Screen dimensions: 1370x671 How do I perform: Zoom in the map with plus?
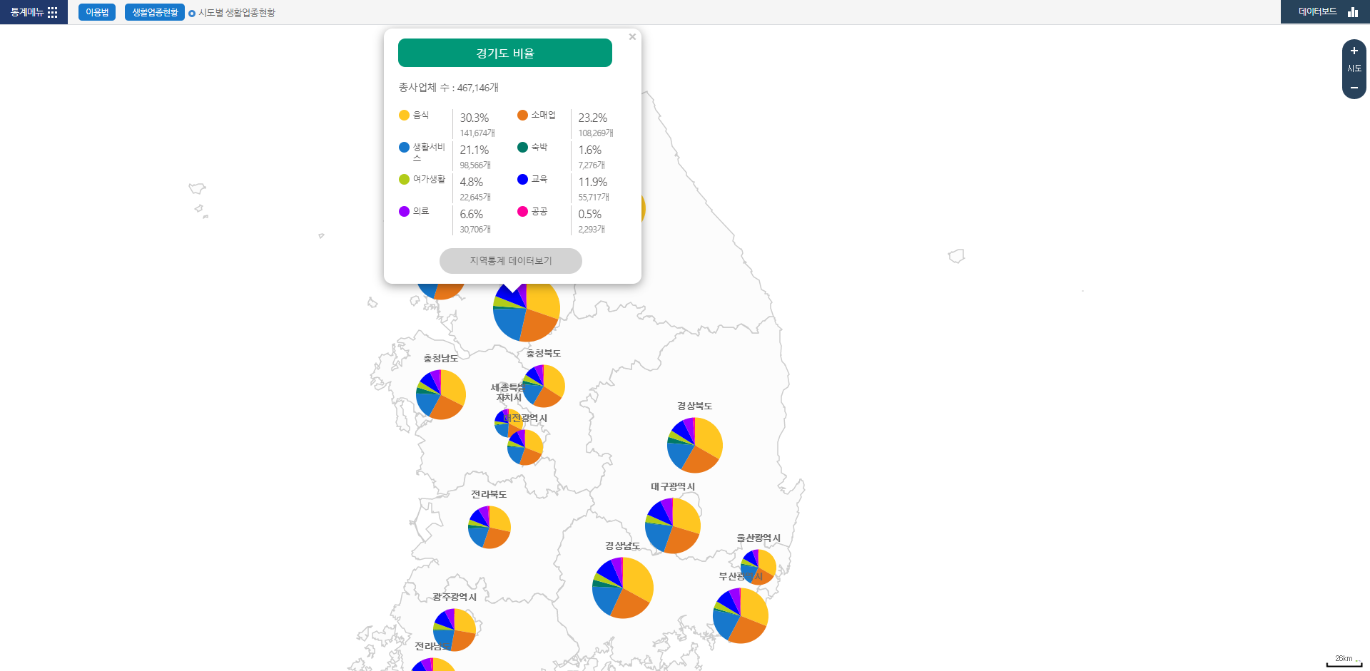1354,51
